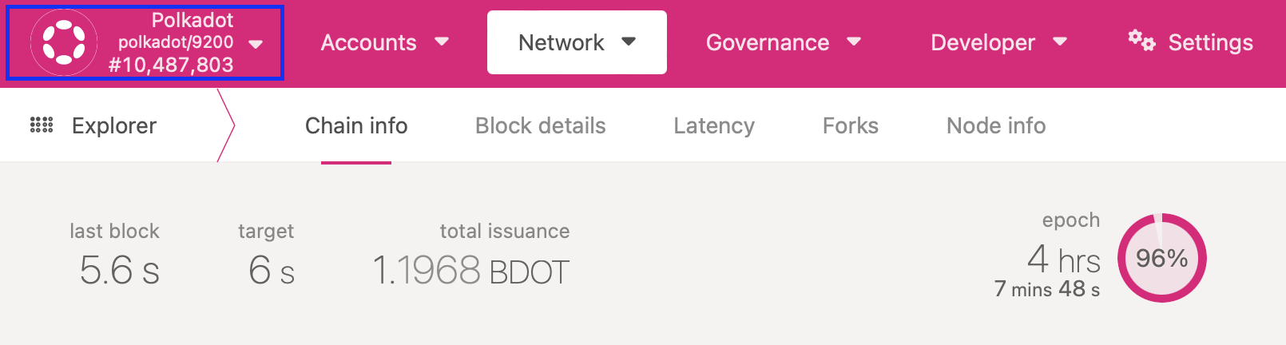Open the Accounts menu

pos(369,42)
